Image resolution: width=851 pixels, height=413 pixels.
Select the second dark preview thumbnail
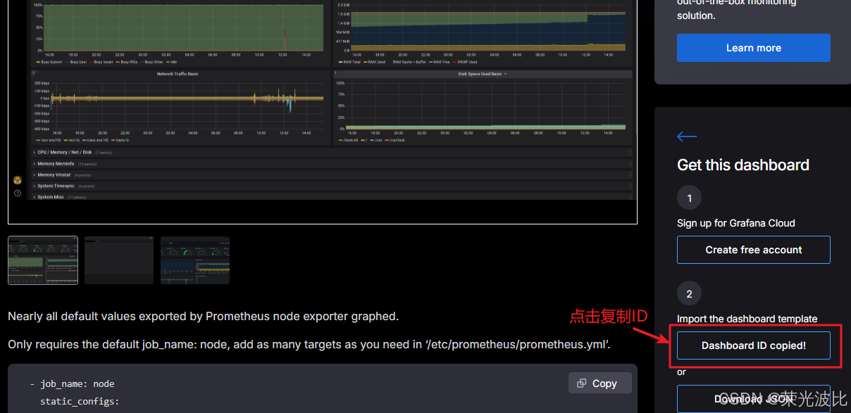[x=119, y=260]
